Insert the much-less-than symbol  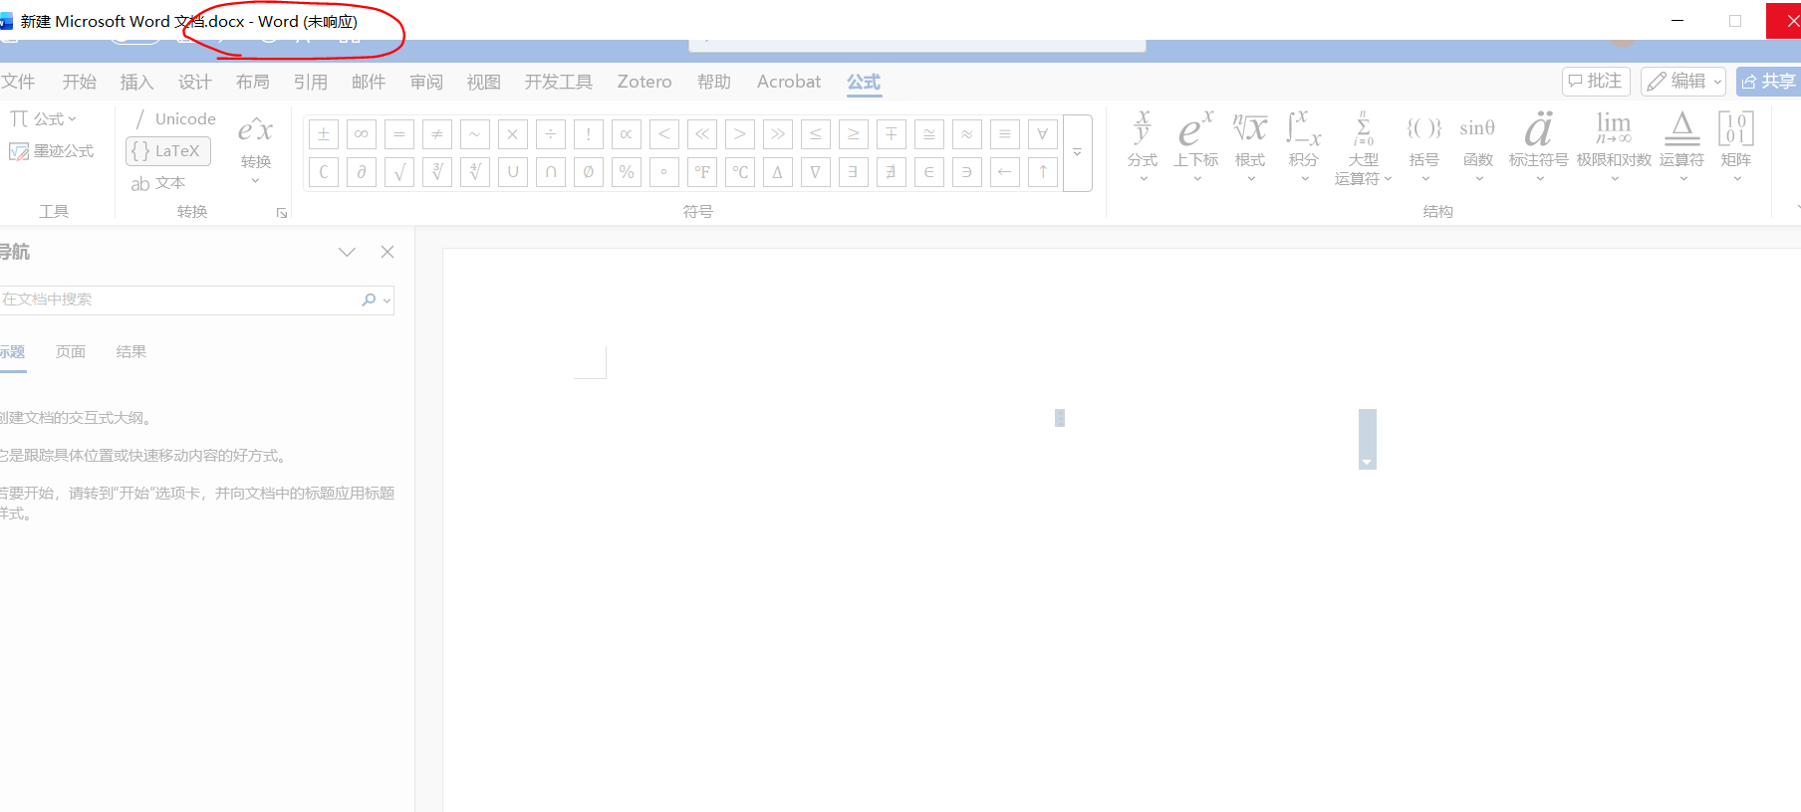click(x=702, y=133)
